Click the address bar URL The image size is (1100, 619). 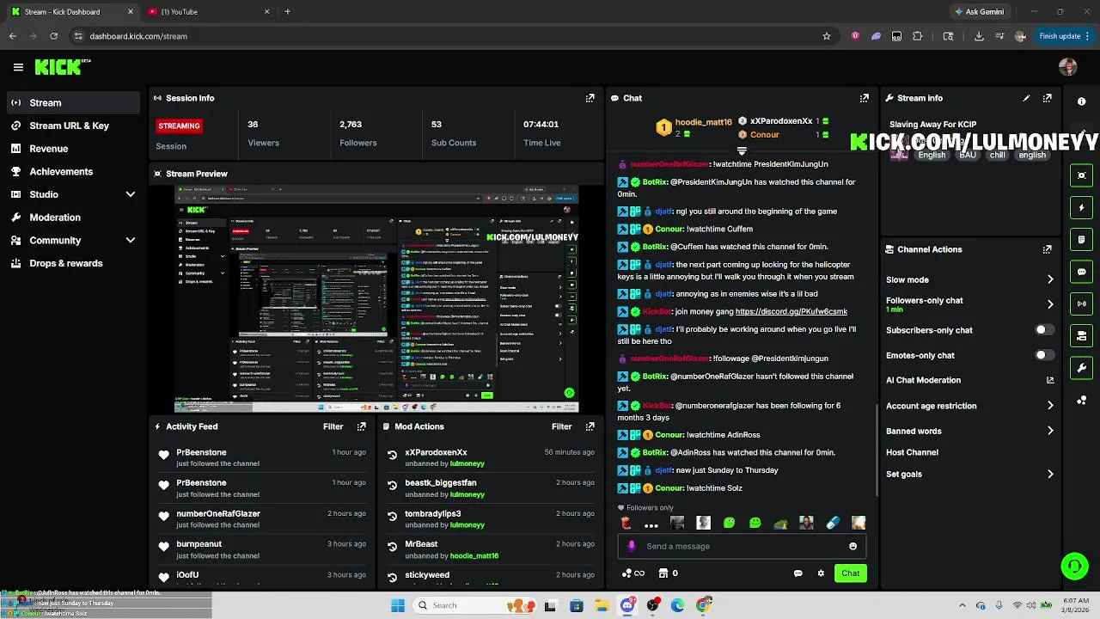point(138,36)
